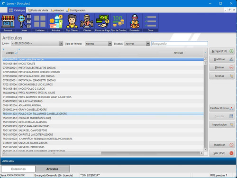Click the disabled Guardar button
The image size is (237, 178).
pyautogui.click(x=222, y=116)
